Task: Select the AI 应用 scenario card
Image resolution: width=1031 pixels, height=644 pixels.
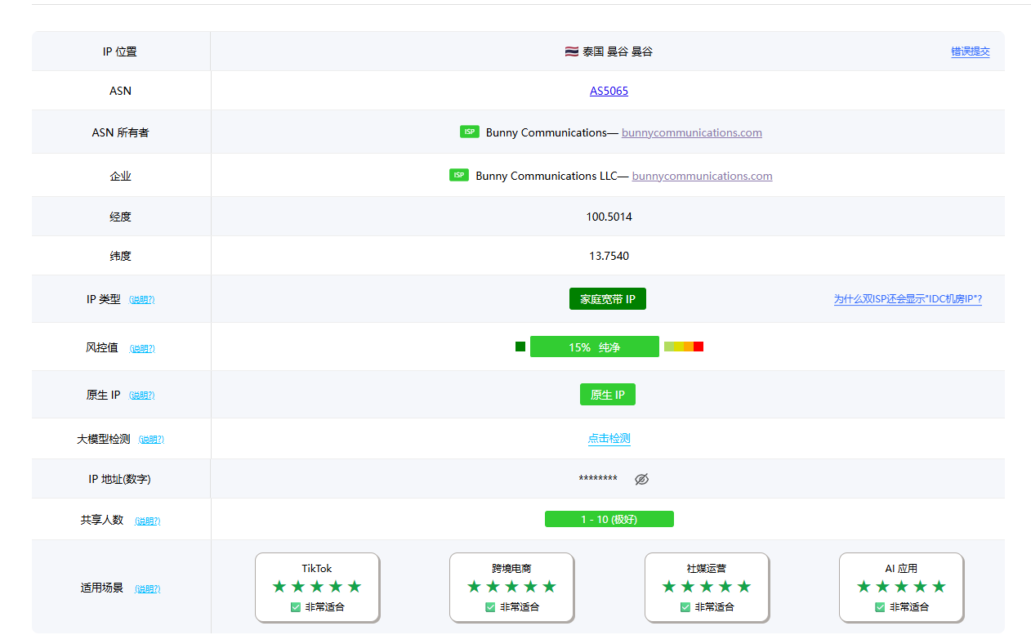Action: pyautogui.click(x=902, y=587)
